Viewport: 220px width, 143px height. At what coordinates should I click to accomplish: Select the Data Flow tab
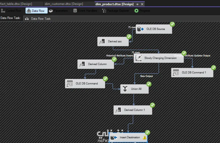[x=36, y=11]
